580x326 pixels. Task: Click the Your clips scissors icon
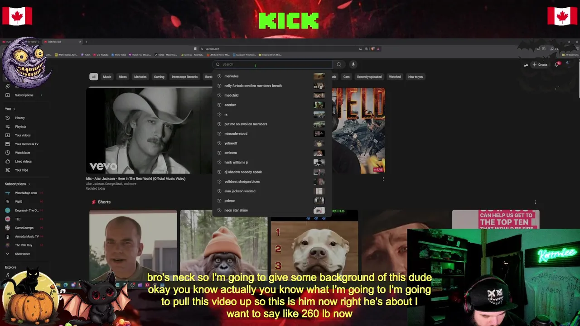7,170
